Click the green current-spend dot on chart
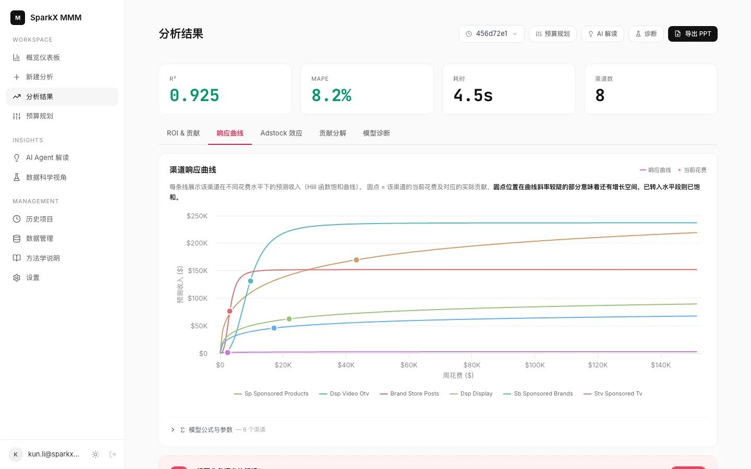This screenshot has width=751, height=469. [x=289, y=319]
